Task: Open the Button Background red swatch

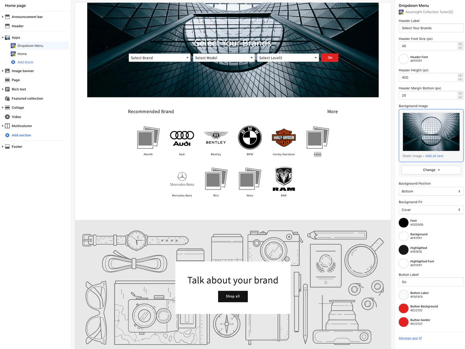Action: (403, 308)
